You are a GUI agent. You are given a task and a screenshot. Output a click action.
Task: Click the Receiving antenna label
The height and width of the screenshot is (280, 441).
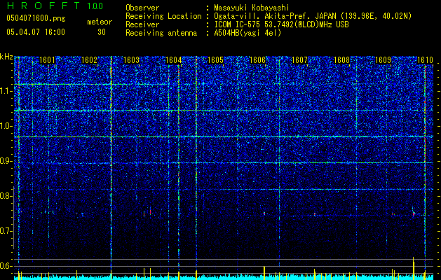[161, 33]
